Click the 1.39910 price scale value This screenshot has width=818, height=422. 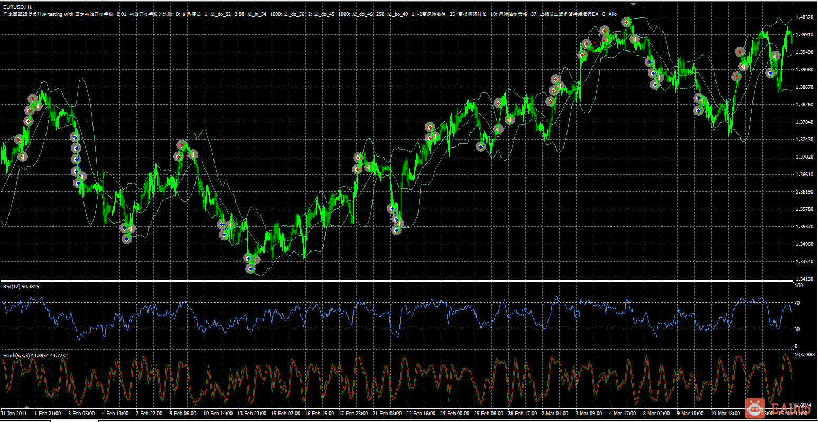pos(805,35)
